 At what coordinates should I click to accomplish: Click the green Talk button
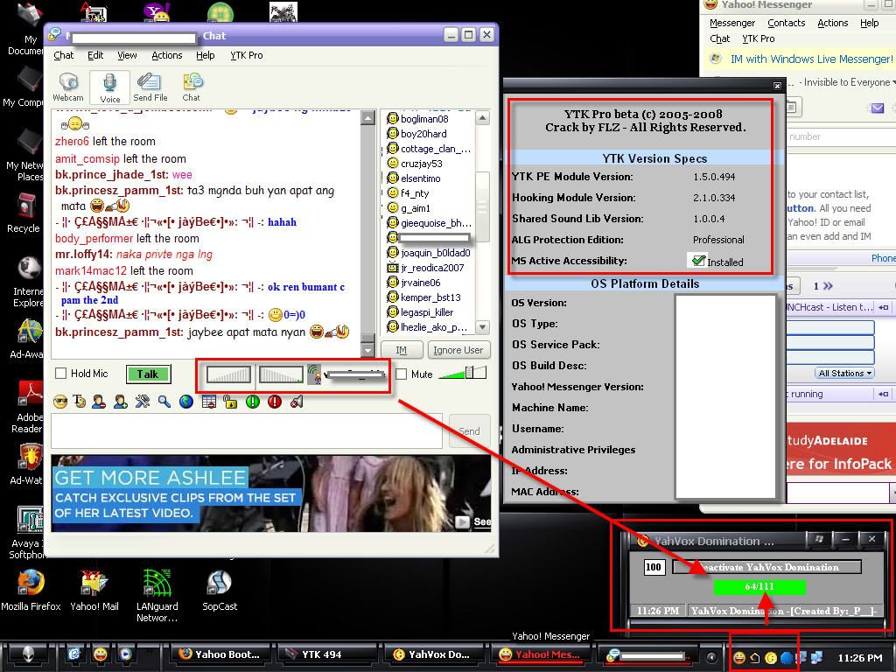click(x=147, y=374)
